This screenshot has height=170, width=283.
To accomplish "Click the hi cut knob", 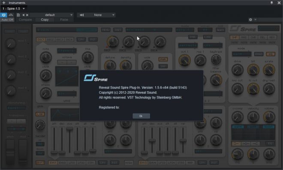I will tap(253, 89).
